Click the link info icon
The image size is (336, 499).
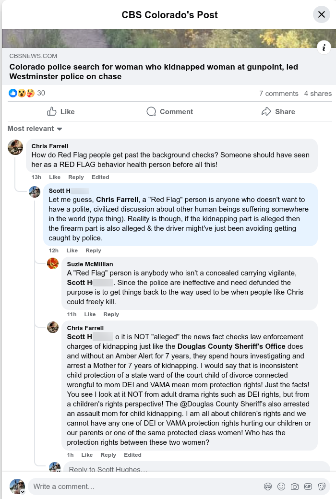point(324,48)
